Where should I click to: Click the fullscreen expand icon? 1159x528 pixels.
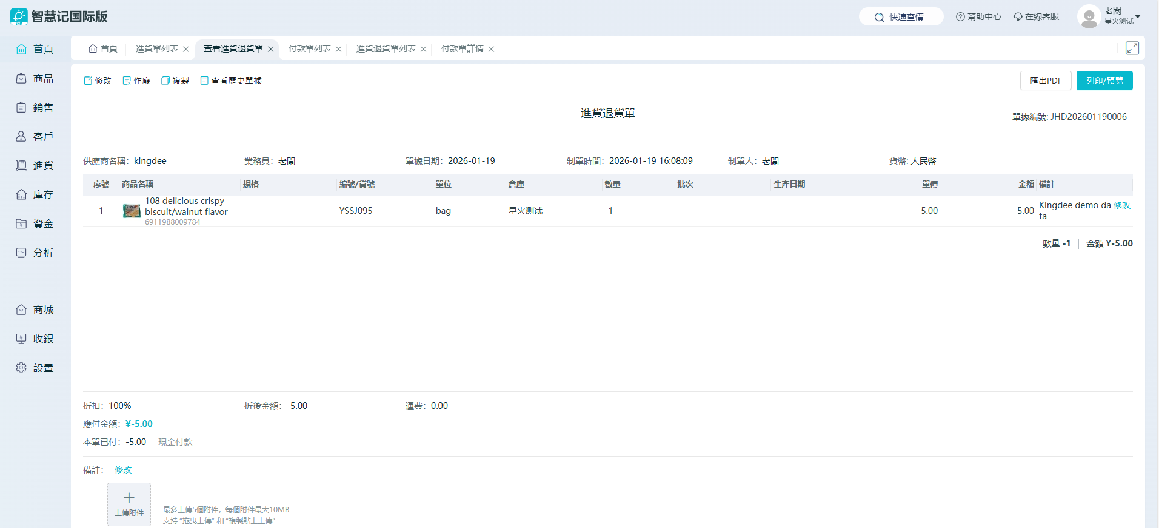[x=1132, y=48]
